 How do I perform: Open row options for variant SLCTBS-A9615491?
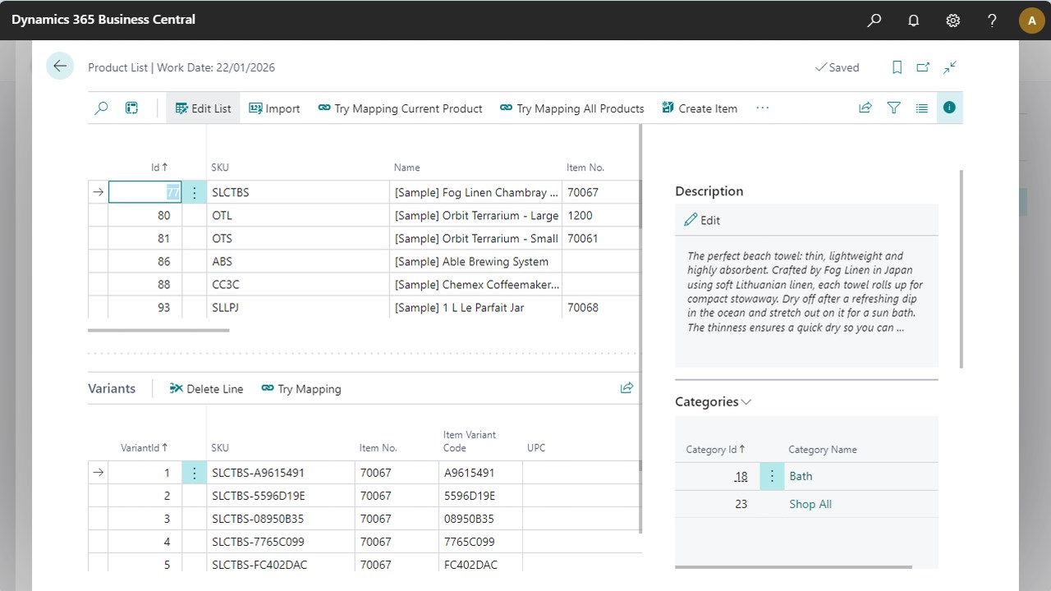coord(195,473)
